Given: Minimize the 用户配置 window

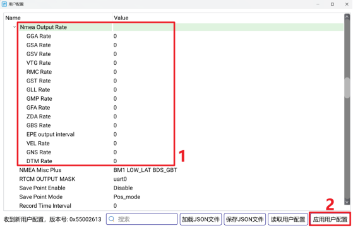Looking at the screenshot, I should (318, 4).
